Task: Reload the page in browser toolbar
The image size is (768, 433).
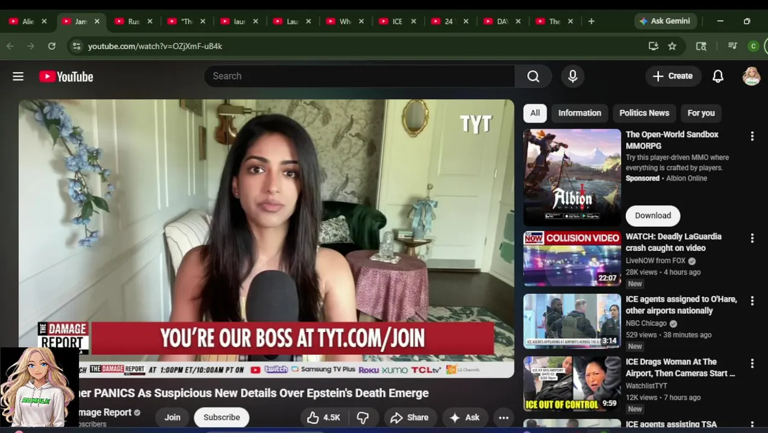Action: [52, 46]
